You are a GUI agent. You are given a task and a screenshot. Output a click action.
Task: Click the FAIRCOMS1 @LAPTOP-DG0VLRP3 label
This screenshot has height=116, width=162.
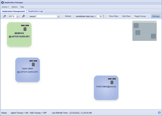tap(28, 70)
